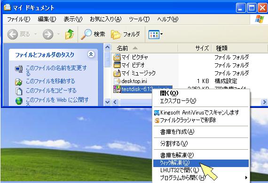Select プログラムから開く(H) entry
The image size is (268, 183).
(x=201, y=177)
